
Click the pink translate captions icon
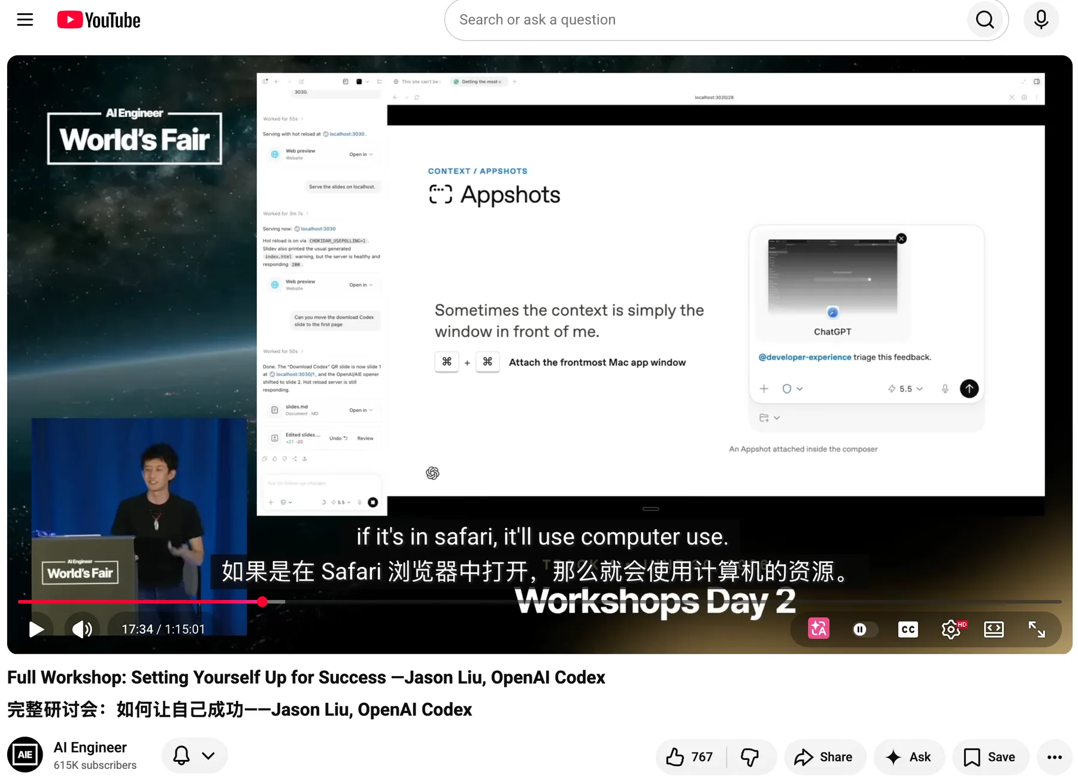(x=819, y=629)
